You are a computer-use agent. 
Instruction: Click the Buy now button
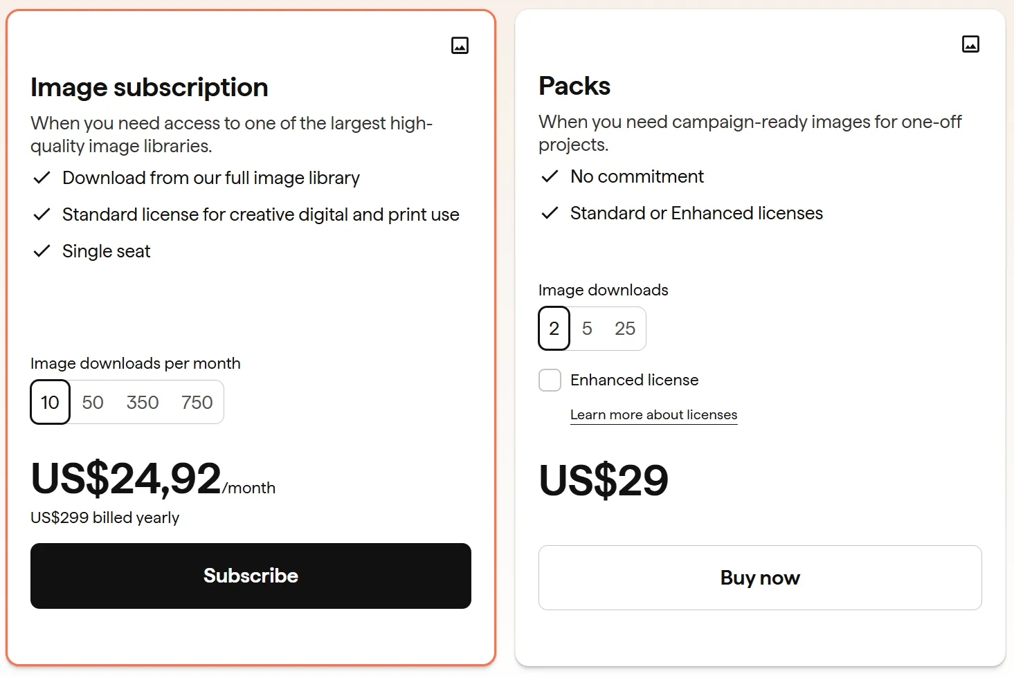click(x=760, y=578)
